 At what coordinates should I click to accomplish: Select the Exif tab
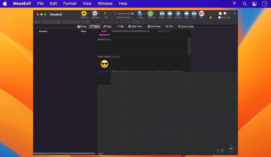[95, 27]
